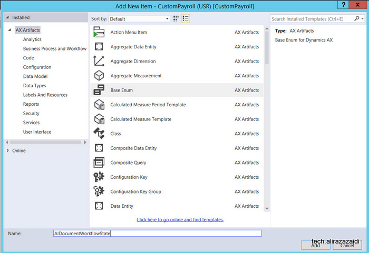Image resolution: width=369 pixels, height=253 pixels.
Task: Open the Services category
Action: [31, 123]
